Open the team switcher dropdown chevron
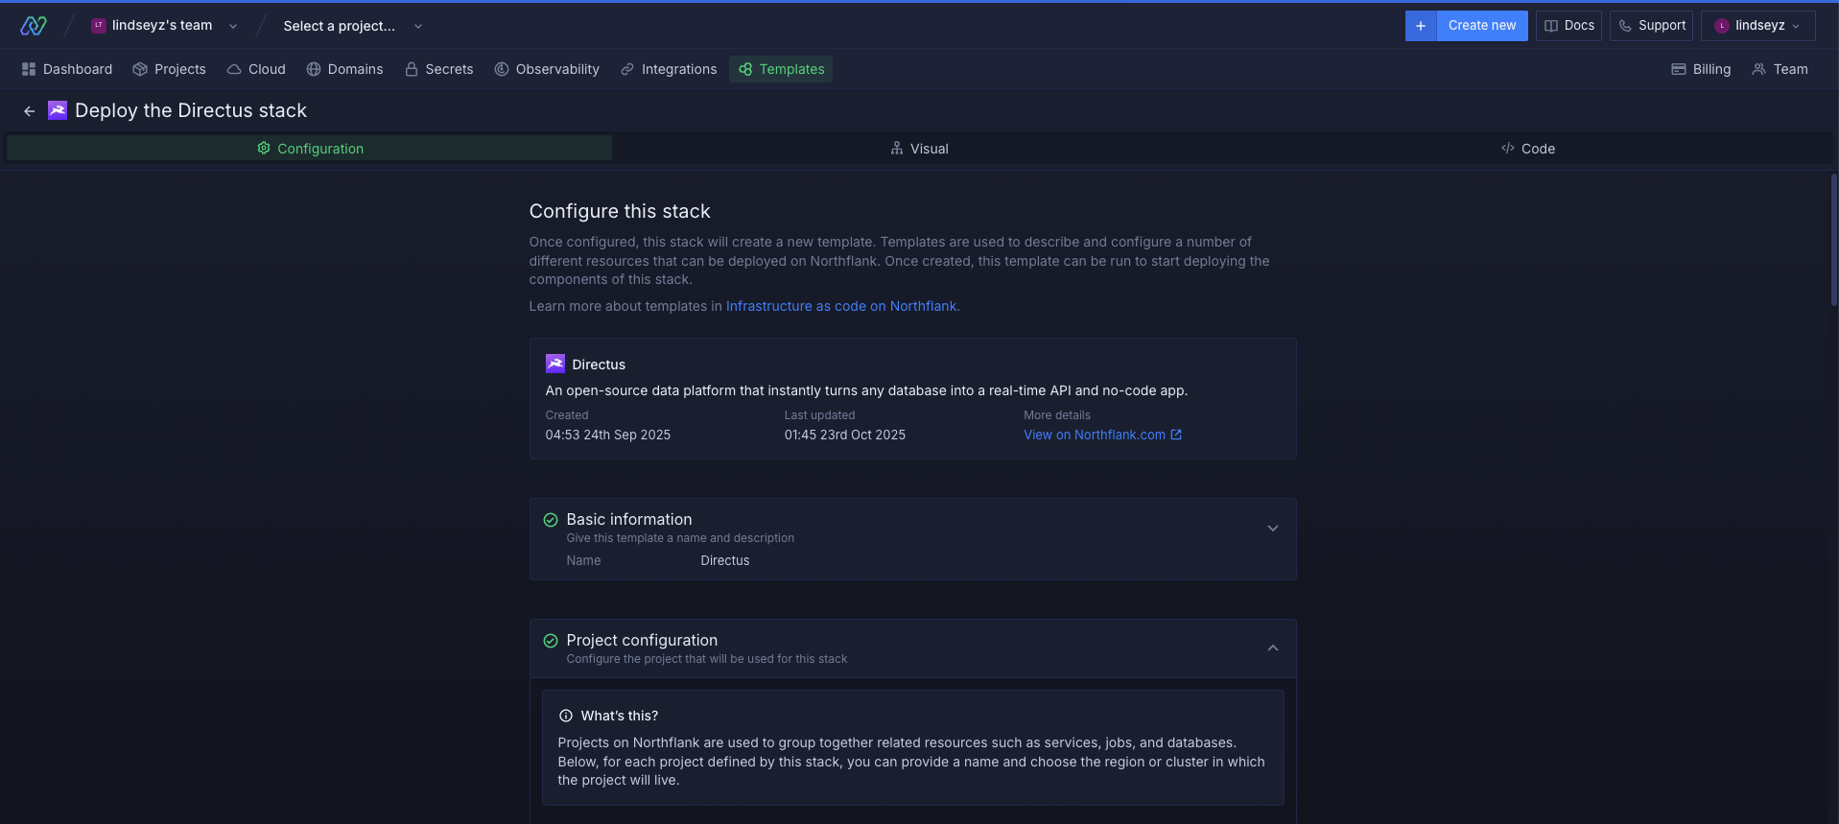The image size is (1839, 824). tap(233, 27)
